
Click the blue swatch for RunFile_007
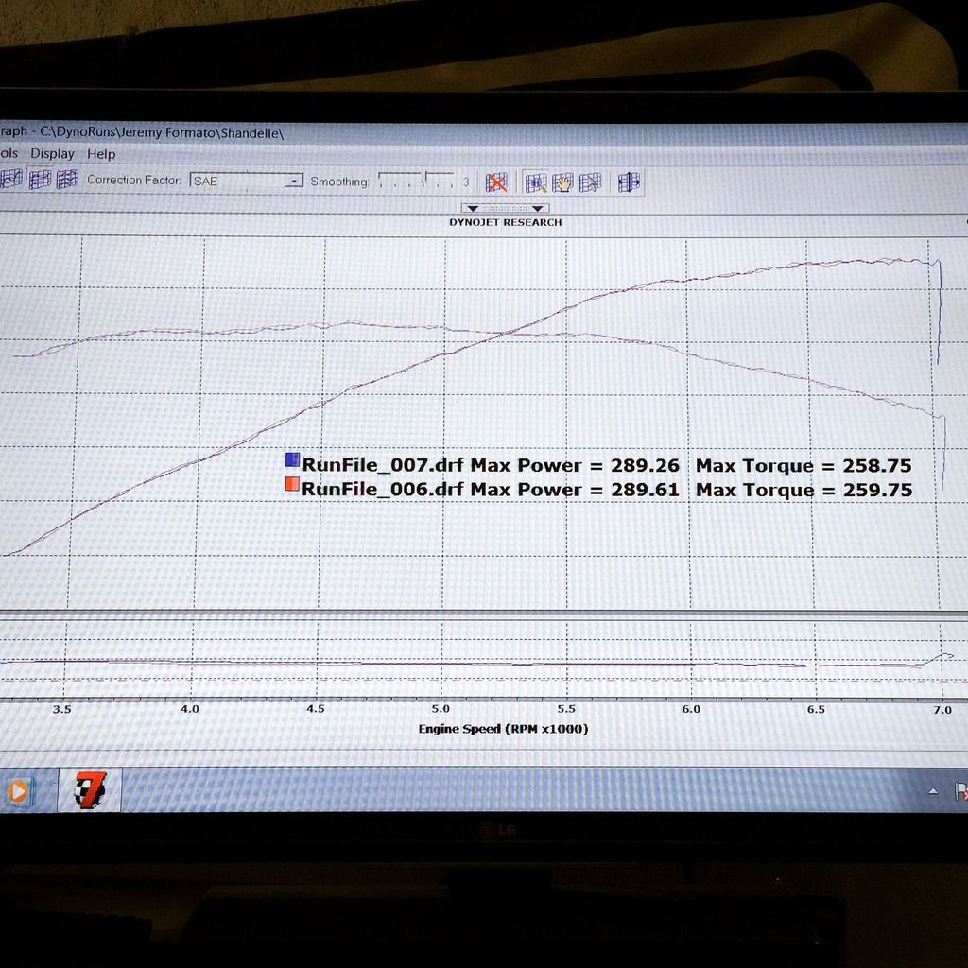293,460
